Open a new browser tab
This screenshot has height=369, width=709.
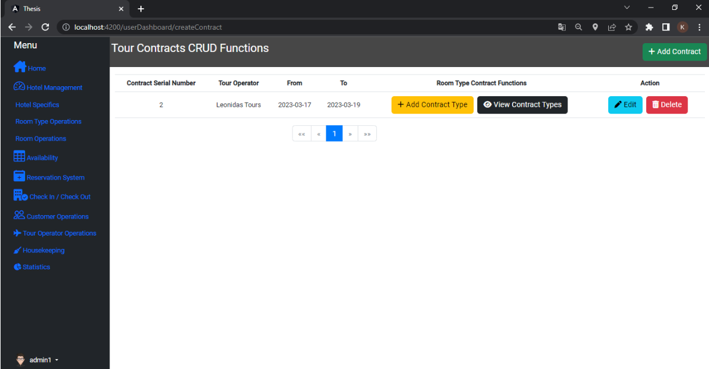pyautogui.click(x=140, y=8)
